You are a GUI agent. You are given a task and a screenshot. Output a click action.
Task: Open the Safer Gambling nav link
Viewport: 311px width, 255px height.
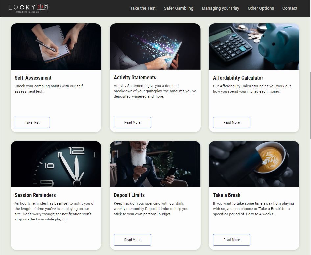179,8
